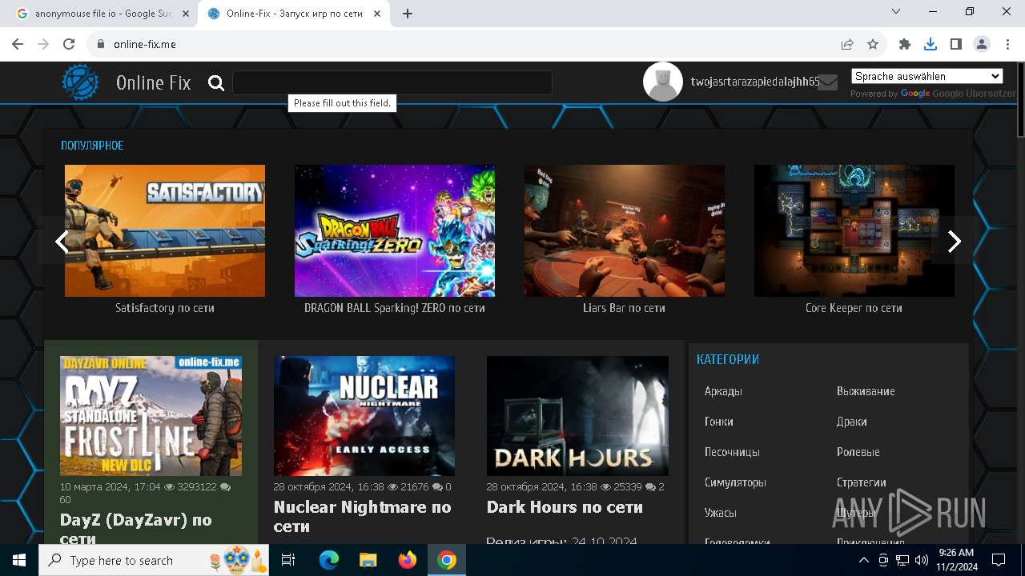
Task: Open the DayZ (DayZavr) по сети title
Action: (x=136, y=530)
